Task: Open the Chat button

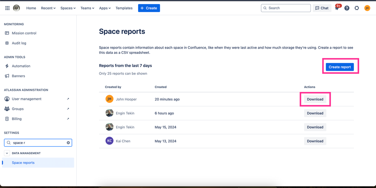Action: (322, 8)
